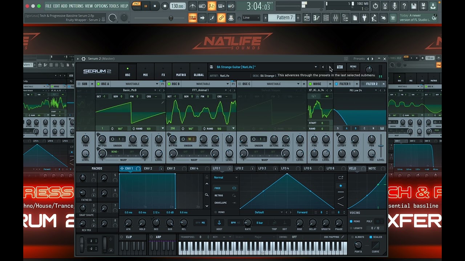Toggle OSC A on or off
Screen dimensions: 465x261
[x=98, y=84]
